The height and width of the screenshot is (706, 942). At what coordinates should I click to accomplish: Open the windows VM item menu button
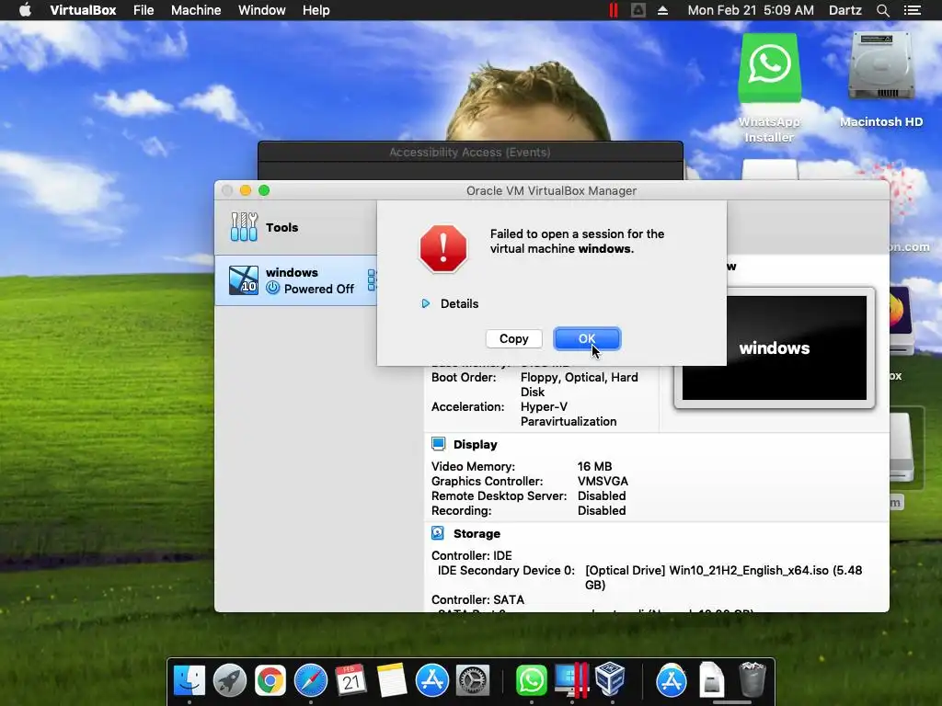[372, 280]
